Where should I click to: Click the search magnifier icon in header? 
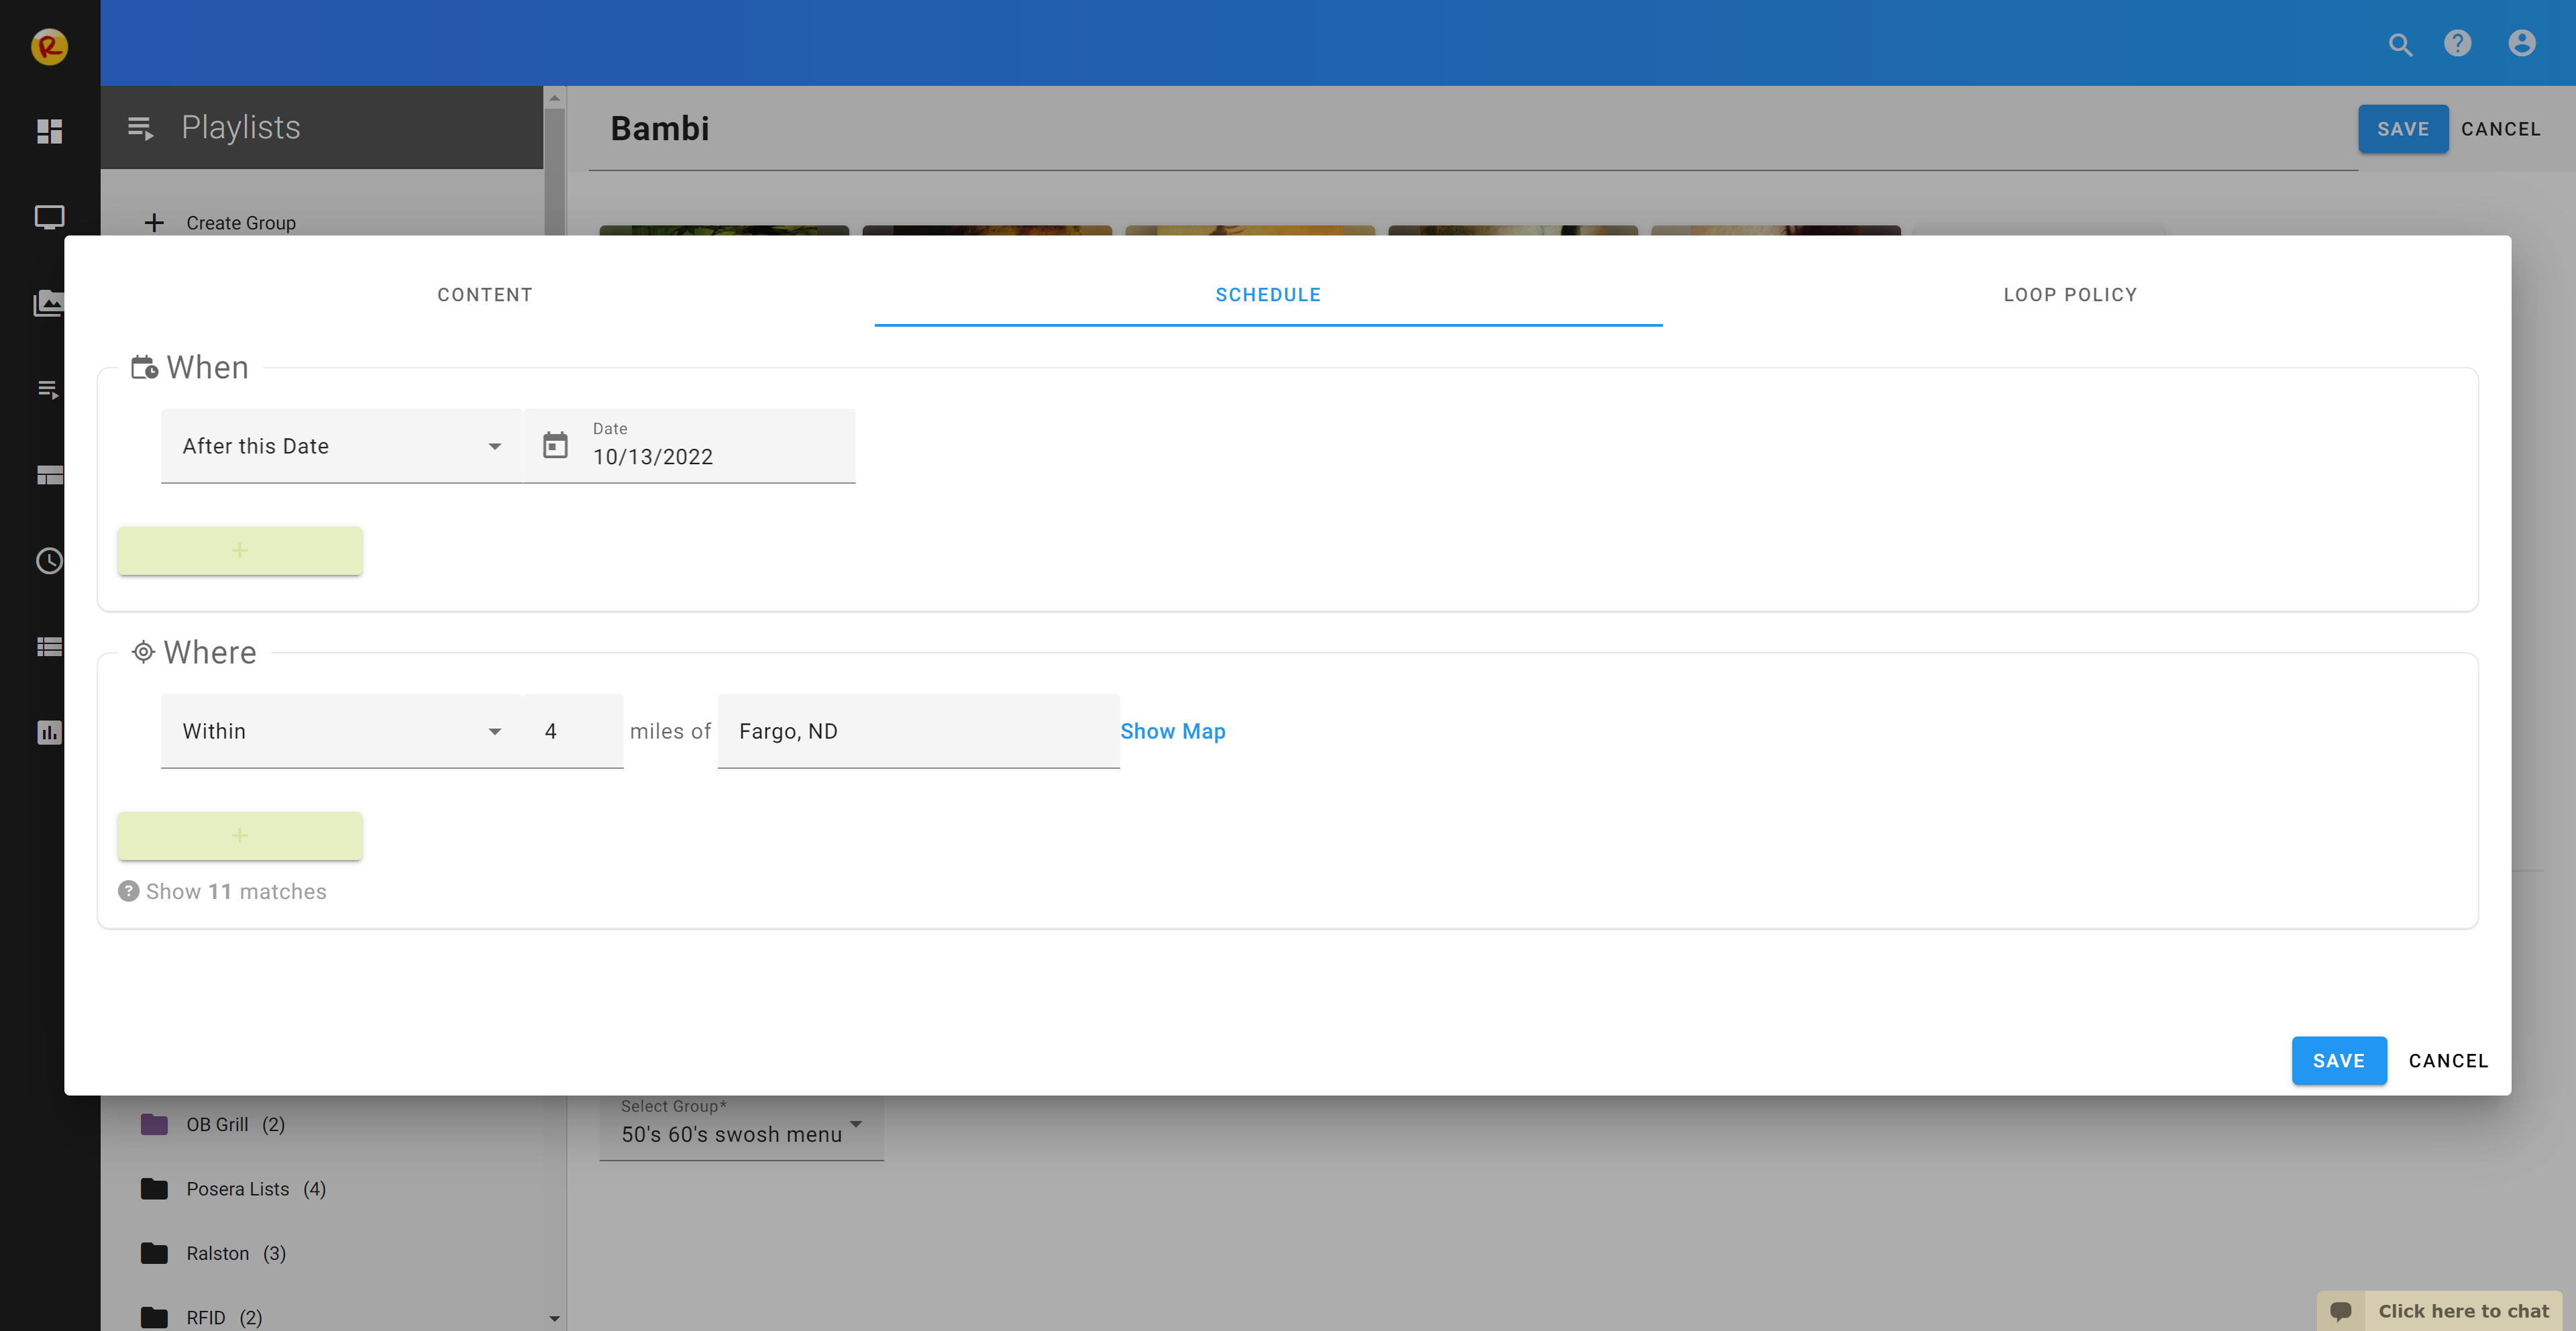(x=2400, y=44)
